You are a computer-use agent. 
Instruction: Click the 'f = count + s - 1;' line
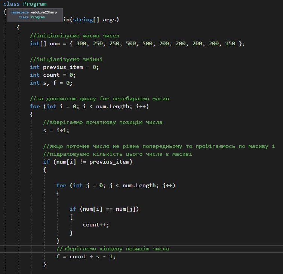[x=85, y=256]
